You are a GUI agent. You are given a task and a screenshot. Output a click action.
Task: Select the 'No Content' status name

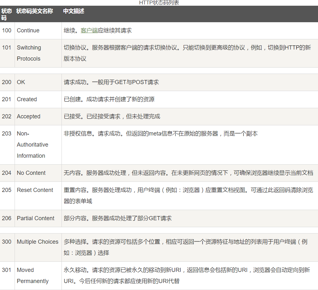pos(31,173)
